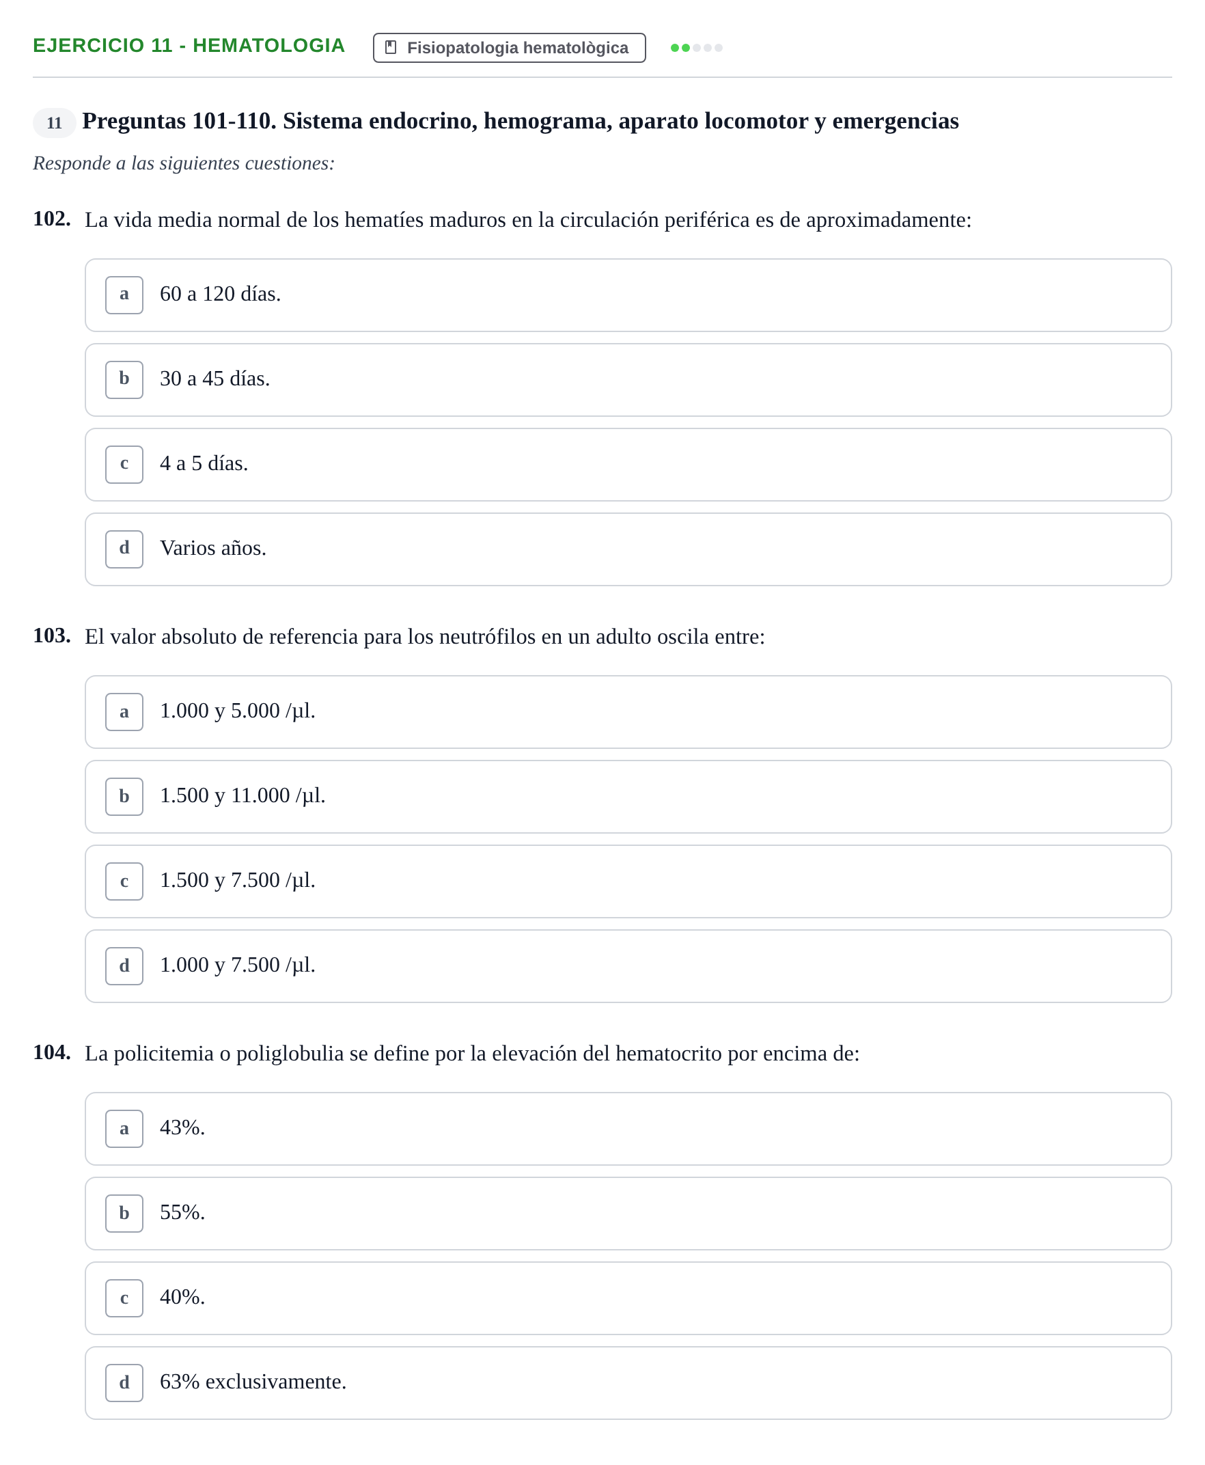Image resolution: width=1205 pixels, height=1465 pixels.
Task: Select answer '1.000 y 7.500 /µl.'
Action: point(628,966)
